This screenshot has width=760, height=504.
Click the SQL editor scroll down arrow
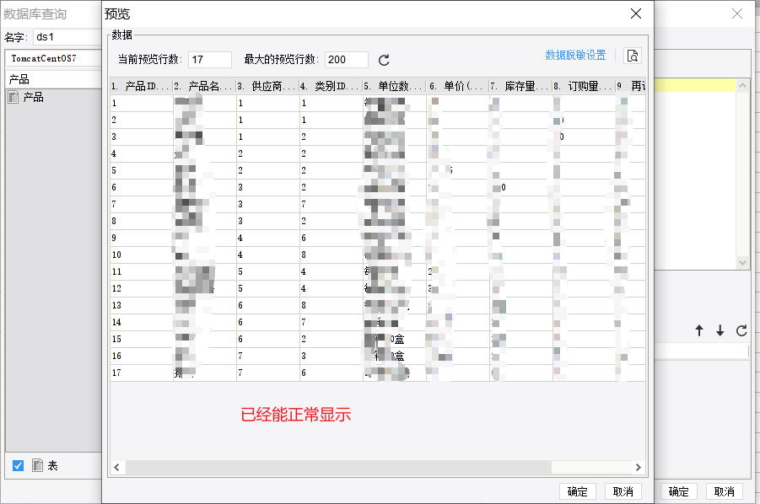tap(742, 262)
